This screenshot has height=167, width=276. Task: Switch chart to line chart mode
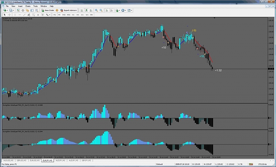(x=91, y=11)
